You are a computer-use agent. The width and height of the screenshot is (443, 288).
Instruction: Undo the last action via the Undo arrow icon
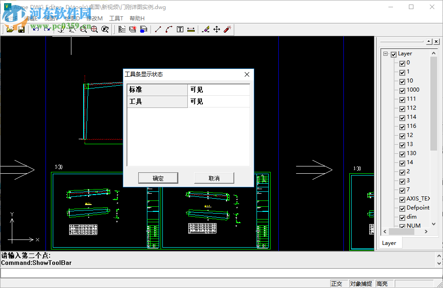[37, 29]
